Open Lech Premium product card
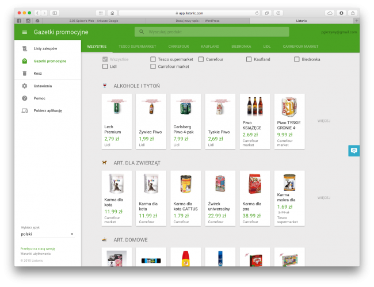The image size is (374, 287). click(x=117, y=121)
